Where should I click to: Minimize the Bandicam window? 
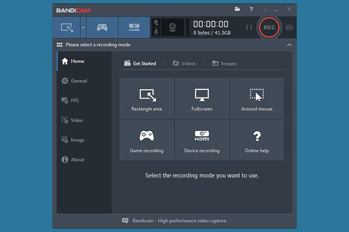[276, 9]
